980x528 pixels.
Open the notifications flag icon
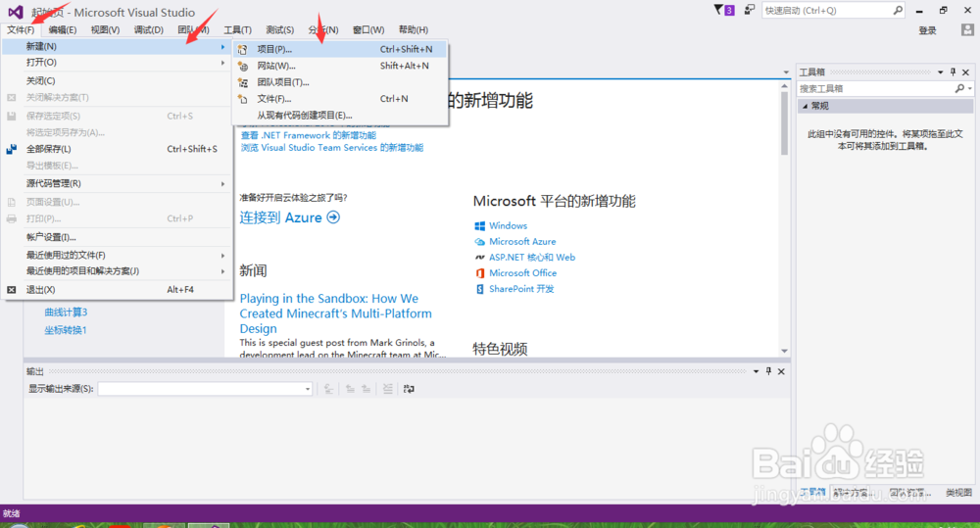(718, 10)
